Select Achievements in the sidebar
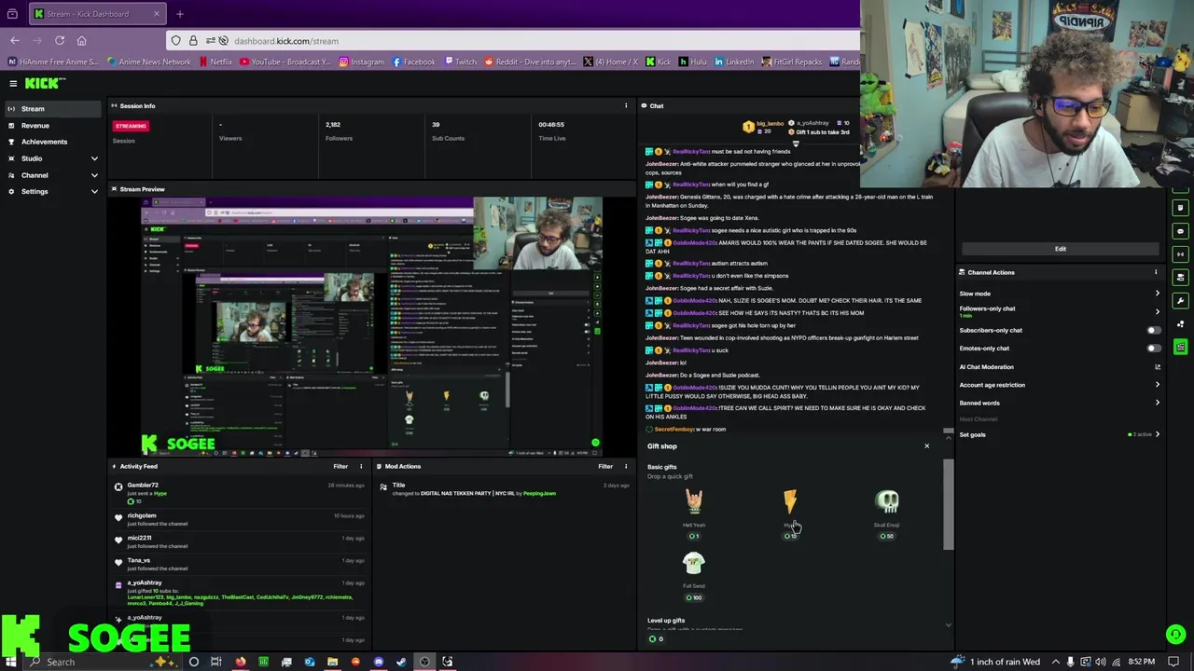1194x671 pixels. pos(51,142)
